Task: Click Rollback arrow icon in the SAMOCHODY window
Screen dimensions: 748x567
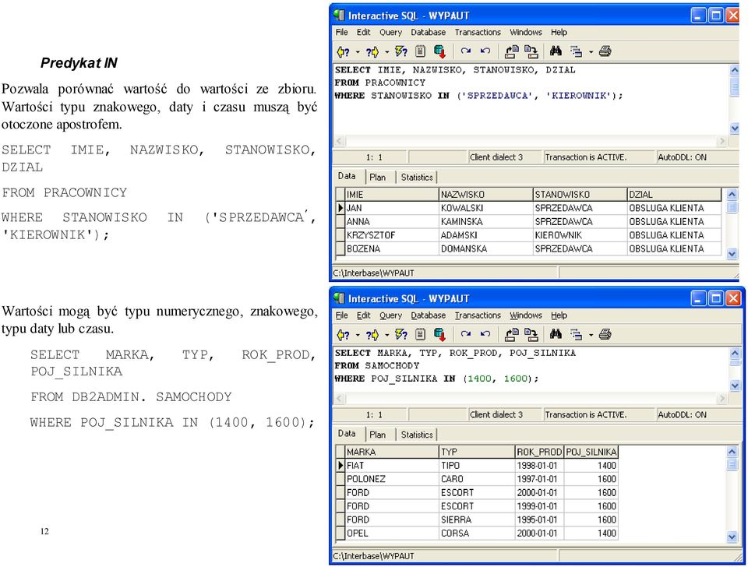Action: click(485, 334)
